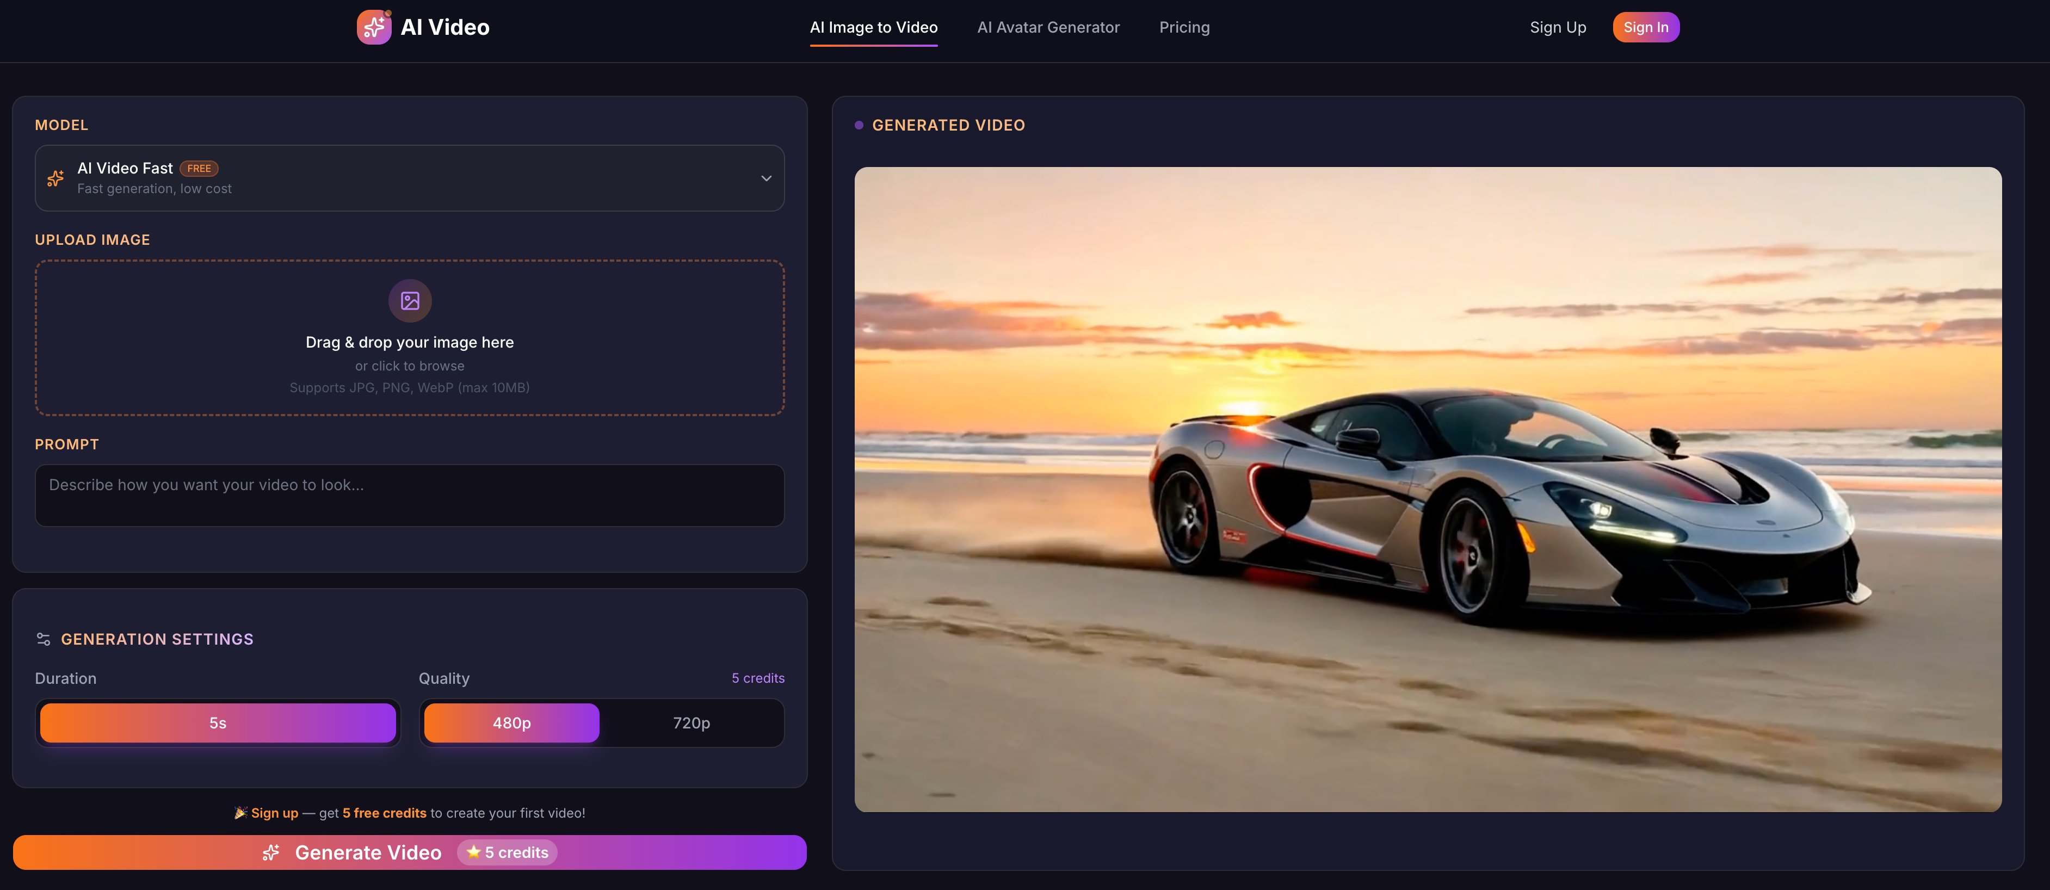Switch quality to 720p

(691, 722)
